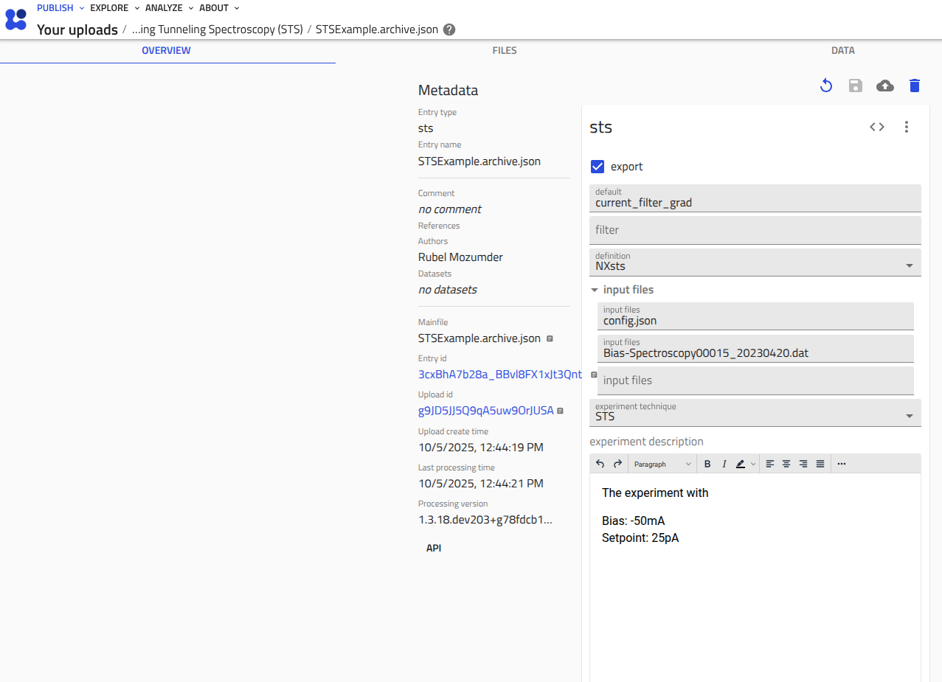Switch to the FILES tab
Viewport: 942px width, 682px height.
505,51
